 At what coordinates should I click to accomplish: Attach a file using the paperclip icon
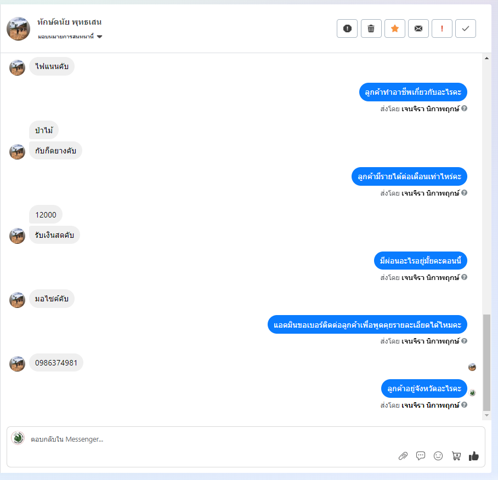[403, 456]
